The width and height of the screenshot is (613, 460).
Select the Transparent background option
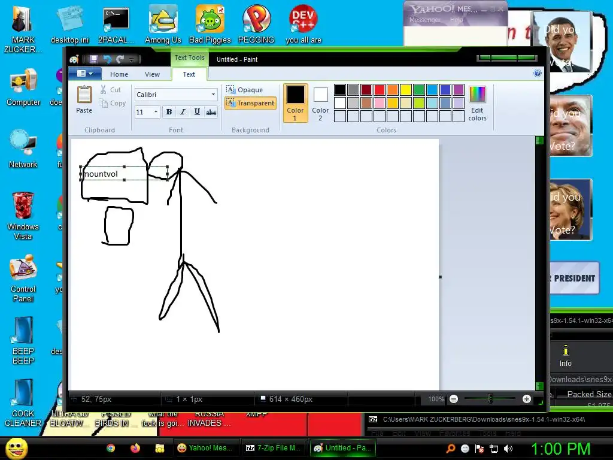(250, 103)
